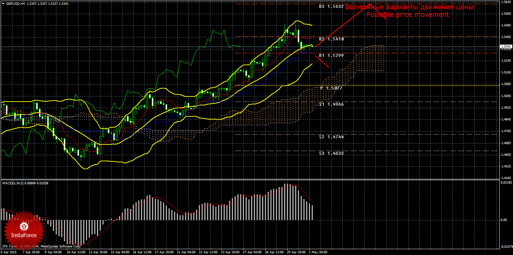513x255 pixels.
Task: Select the S2 1.4744 support label
Action: click(331, 137)
